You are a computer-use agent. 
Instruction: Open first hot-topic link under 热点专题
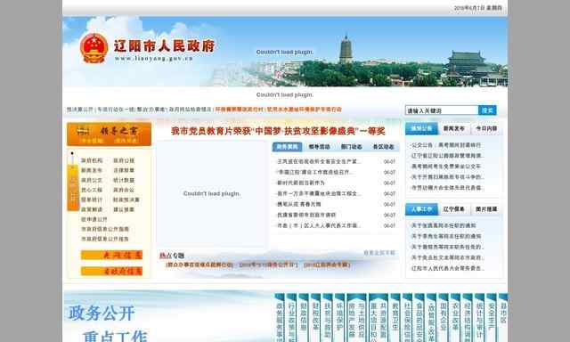click(x=199, y=265)
